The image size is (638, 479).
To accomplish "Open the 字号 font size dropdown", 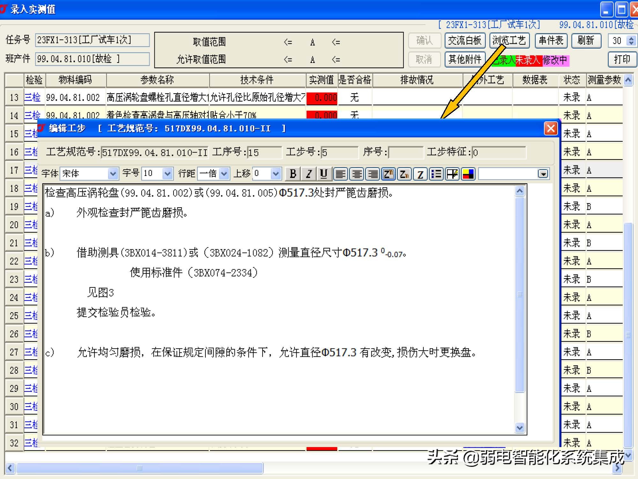I will [x=167, y=174].
